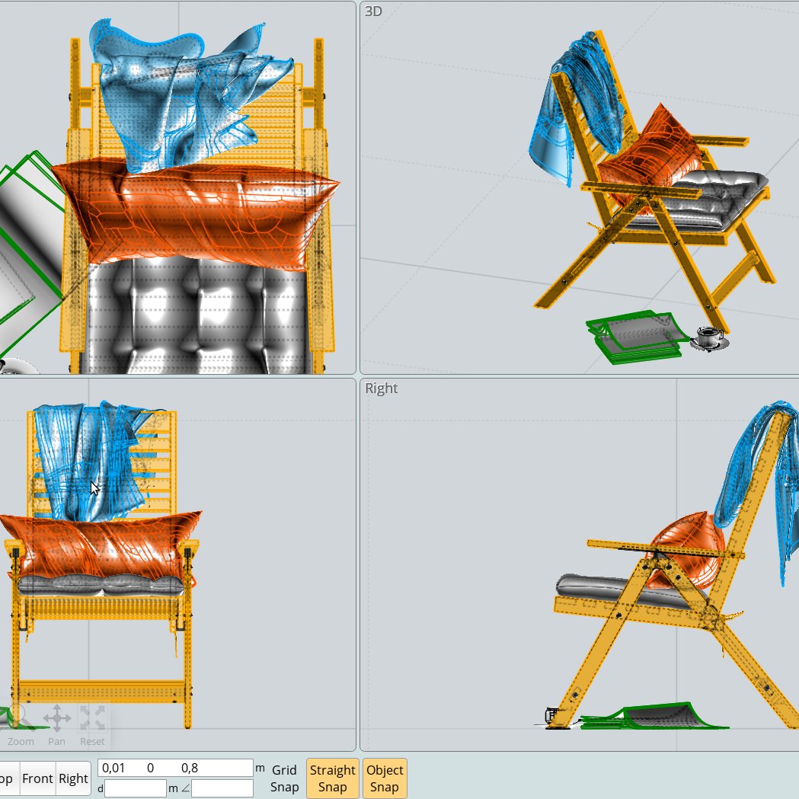This screenshot has height=799, width=799.
Task: Disable Straight Snap
Action: (x=332, y=778)
